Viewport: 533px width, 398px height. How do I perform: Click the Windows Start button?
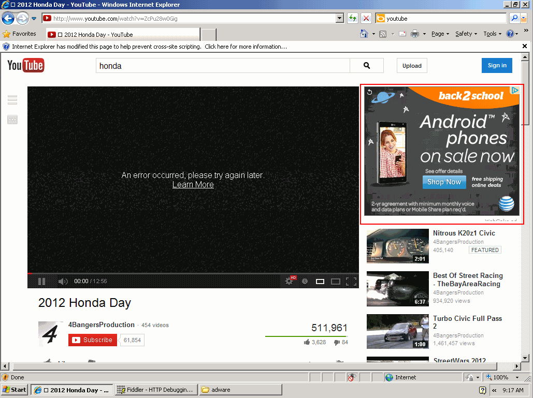[15, 390]
